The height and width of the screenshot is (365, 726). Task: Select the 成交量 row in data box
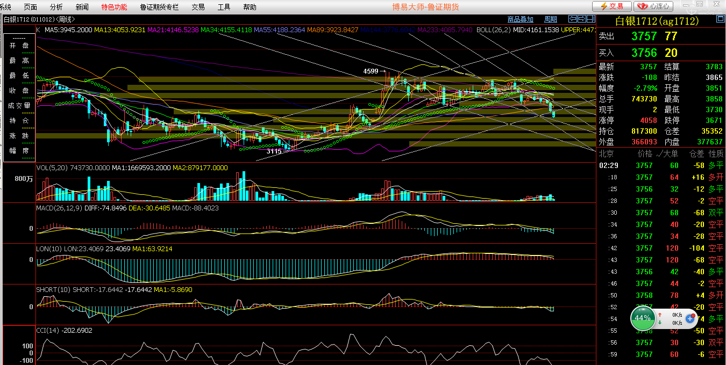pyautogui.click(x=19, y=106)
